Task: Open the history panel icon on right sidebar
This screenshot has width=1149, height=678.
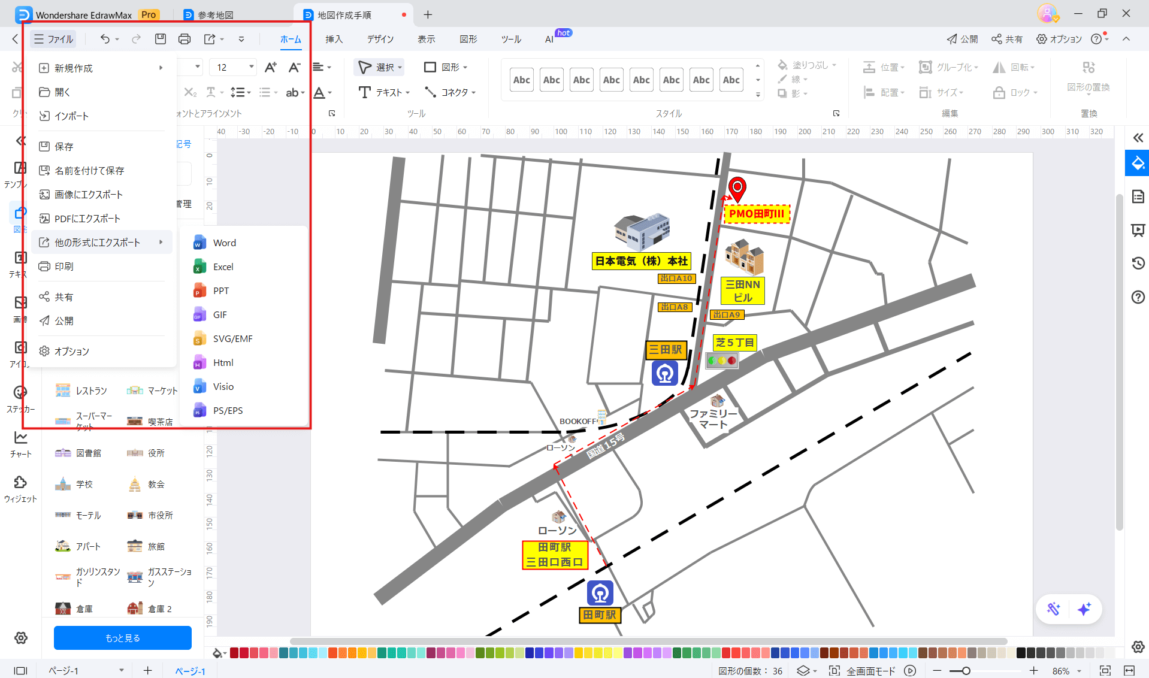Action: (1138, 264)
